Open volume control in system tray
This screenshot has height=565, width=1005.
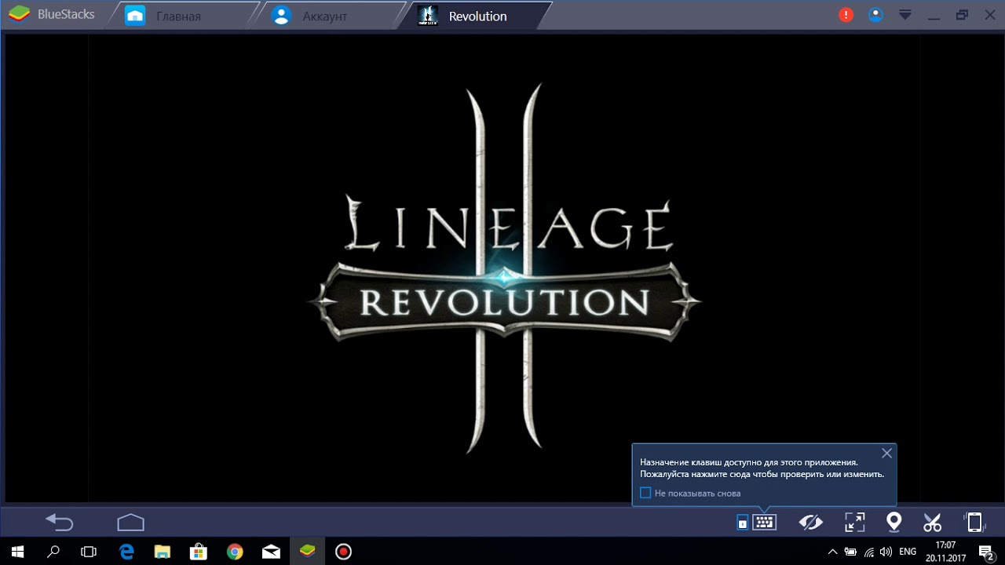(x=887, y=552)
